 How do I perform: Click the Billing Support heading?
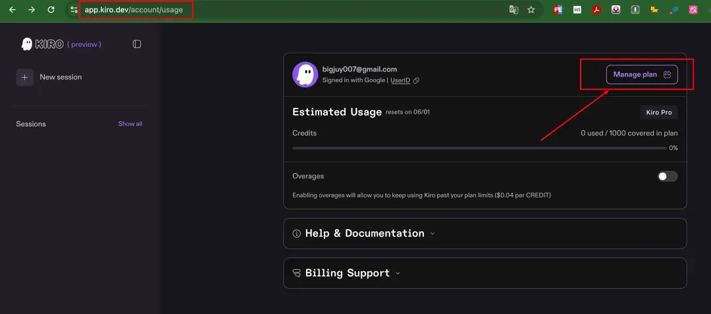(x=348, y=273)
